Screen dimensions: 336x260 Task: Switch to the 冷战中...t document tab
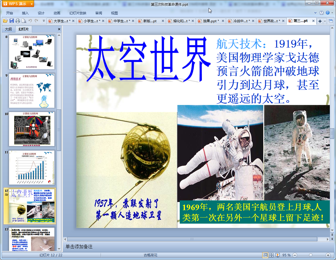(239, 21)
